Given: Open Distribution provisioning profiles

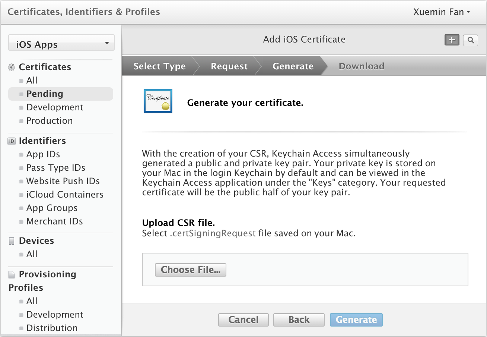Looking at the screenshot, I should click(x=52, y=328).
